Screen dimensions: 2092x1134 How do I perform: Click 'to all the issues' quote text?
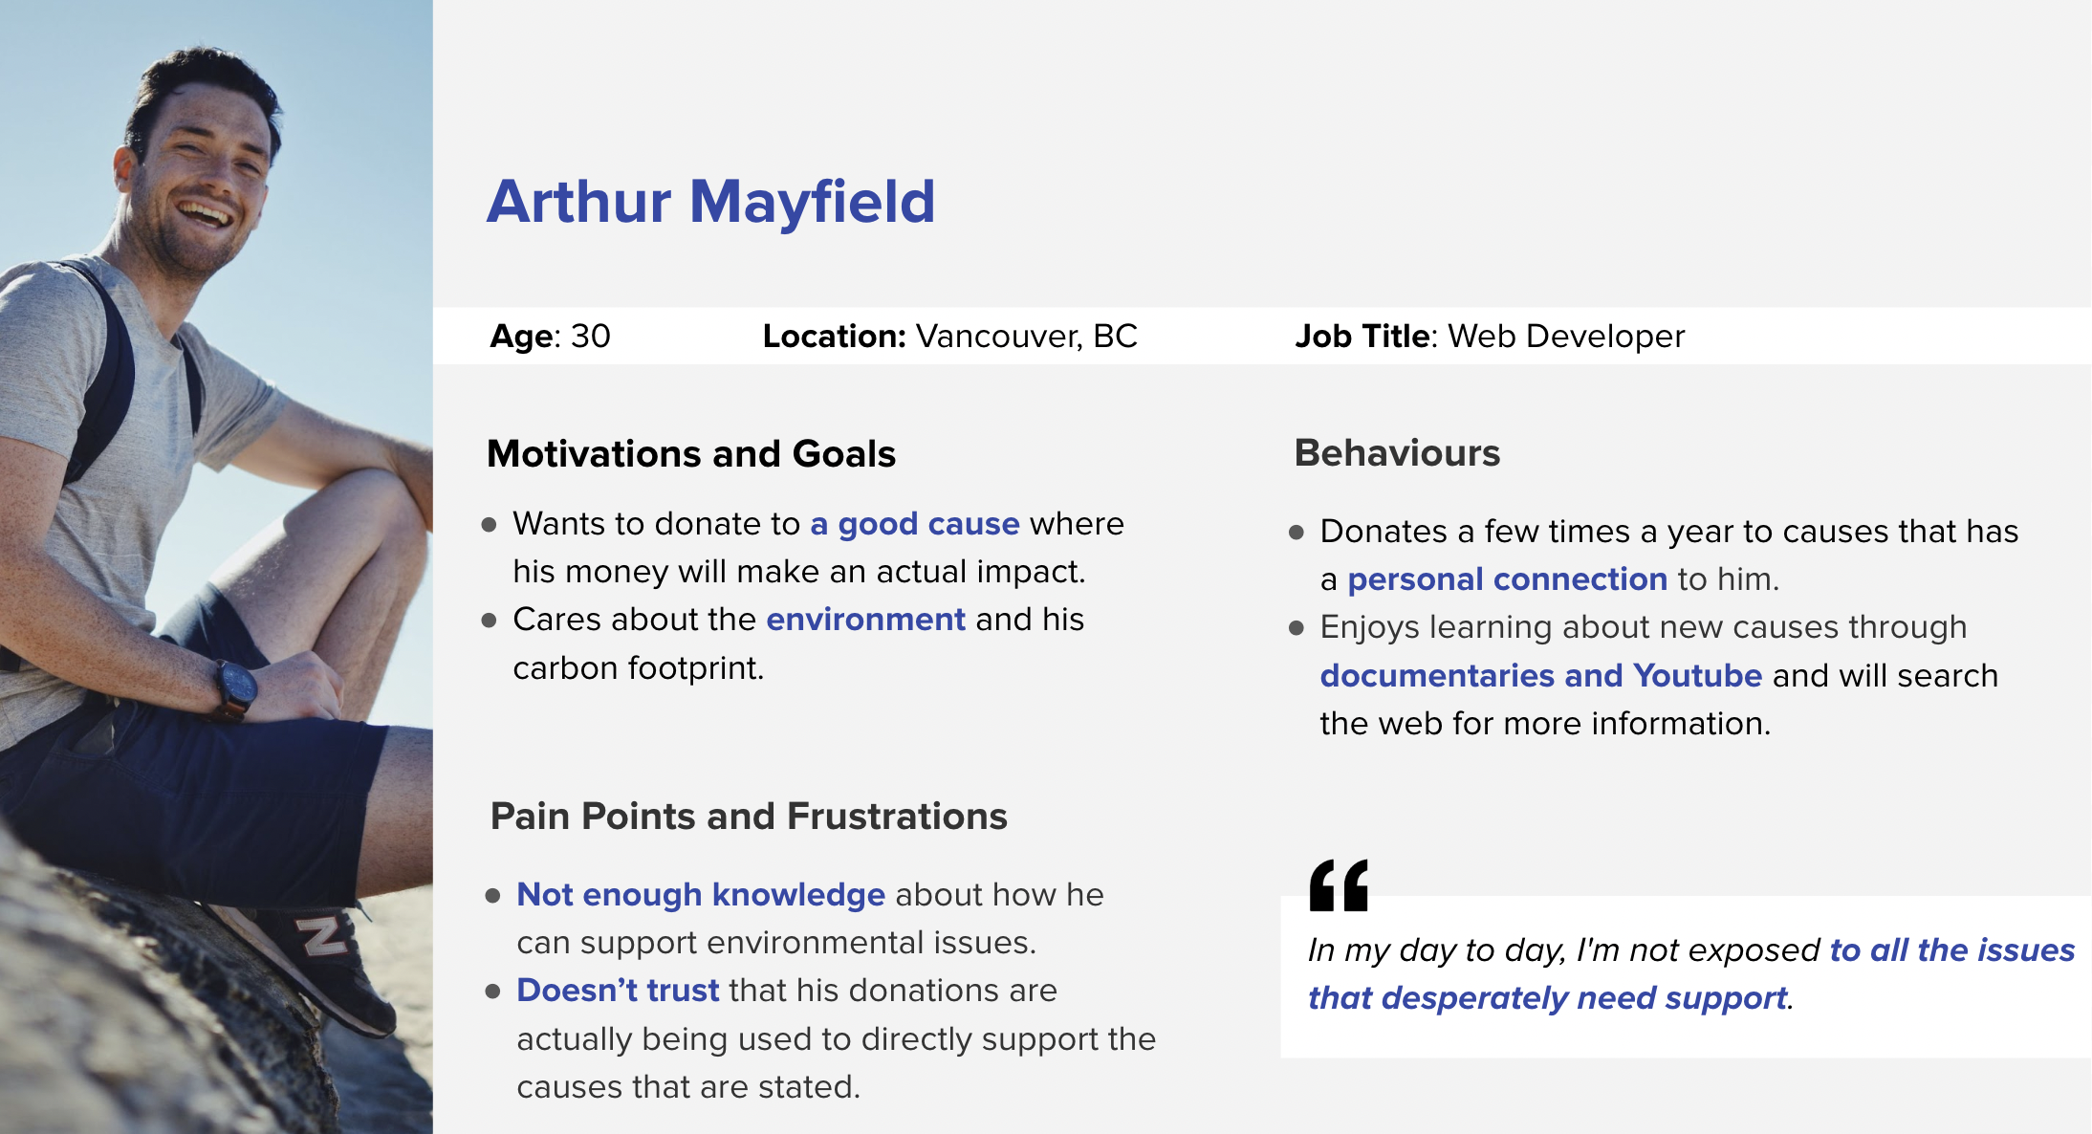click(x=1951, y=950)
